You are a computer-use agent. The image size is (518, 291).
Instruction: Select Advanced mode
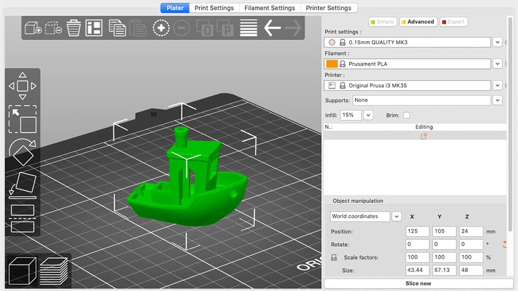tap(418, 22)
